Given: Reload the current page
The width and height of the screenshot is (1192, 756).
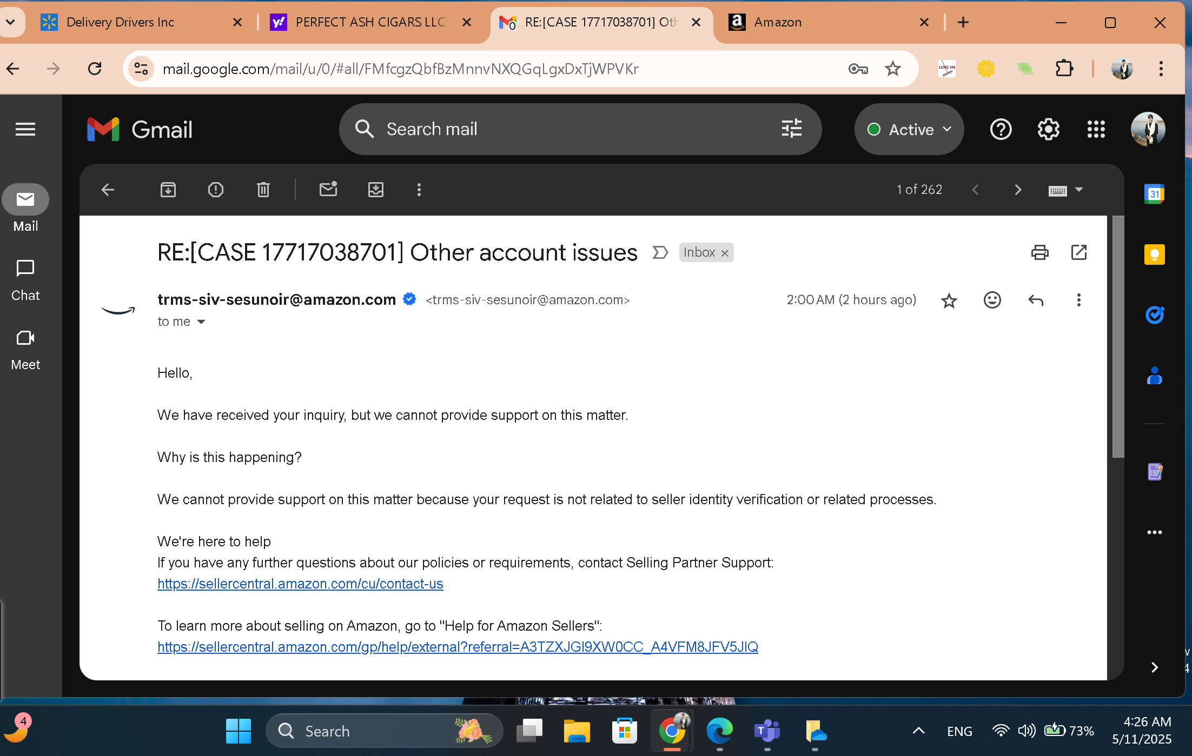Looking at the screenshot, I should click(x=95, y=69).
